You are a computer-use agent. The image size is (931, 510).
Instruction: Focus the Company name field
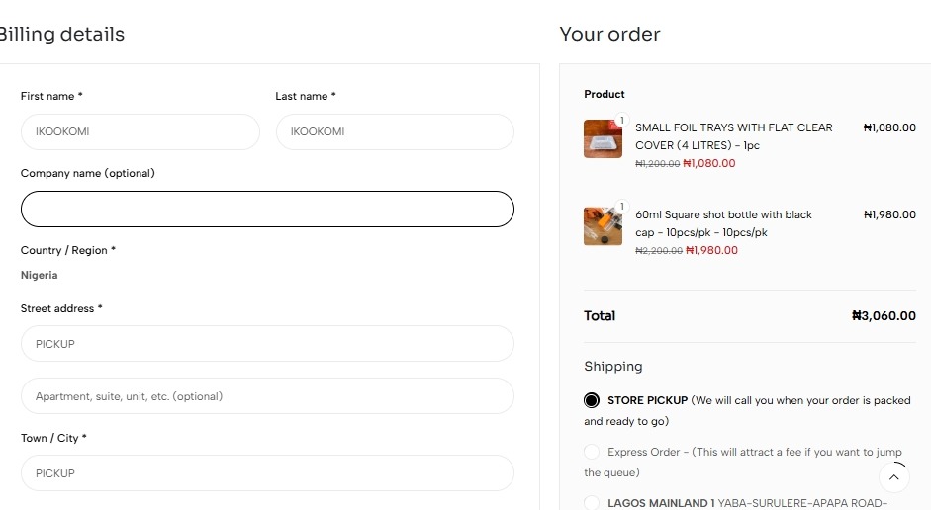pos(267,210)
